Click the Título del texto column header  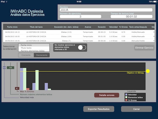click(x=36, y=27)
